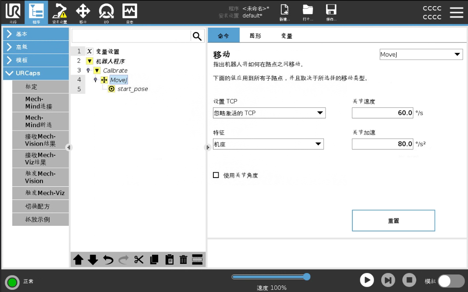Insert the Mech-Mind断连 node
The height and width of the screenshot is (292, 468).
point(41,121)
